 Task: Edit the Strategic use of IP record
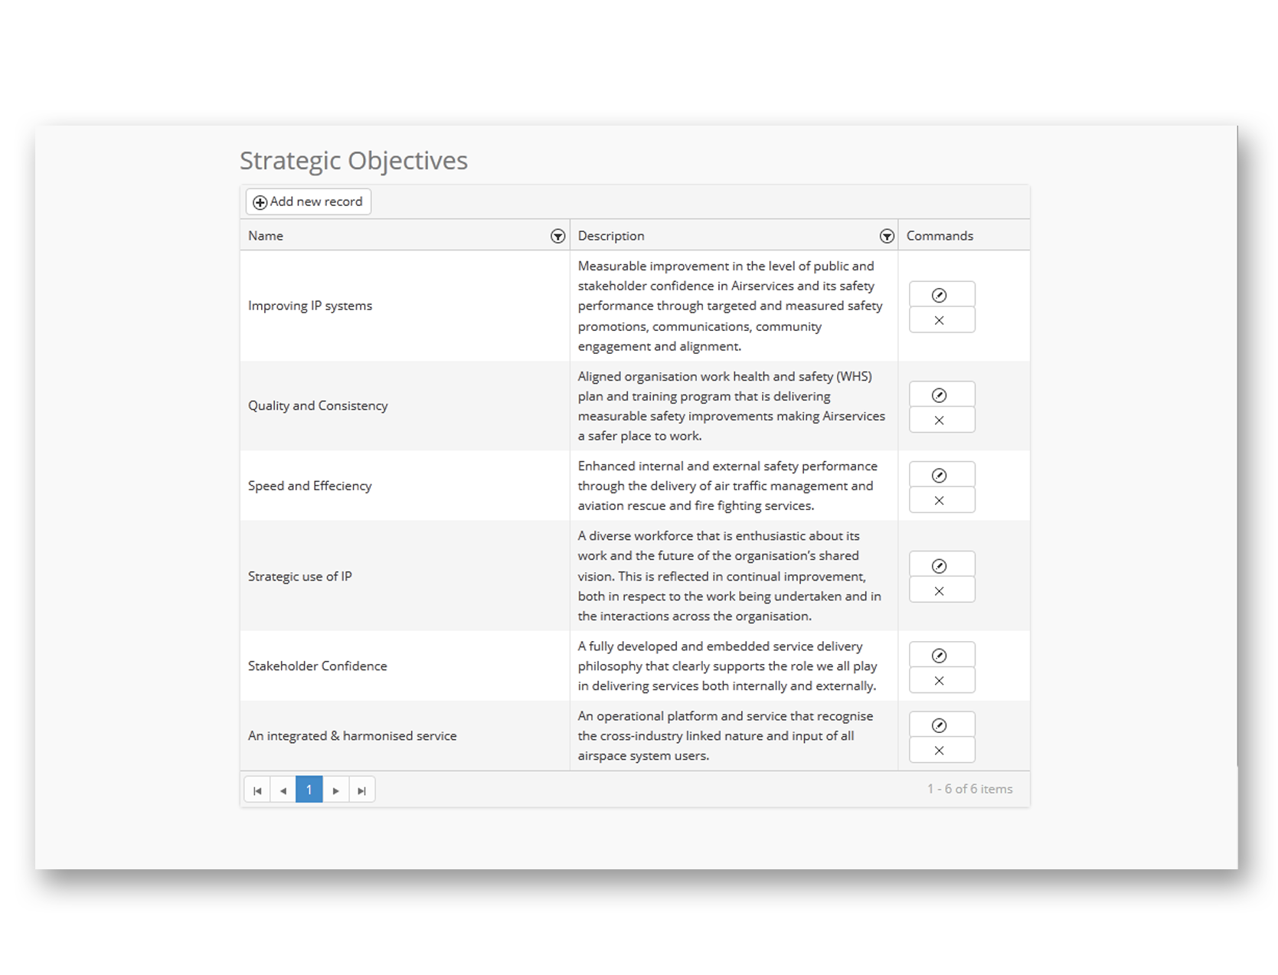(941, 566)
